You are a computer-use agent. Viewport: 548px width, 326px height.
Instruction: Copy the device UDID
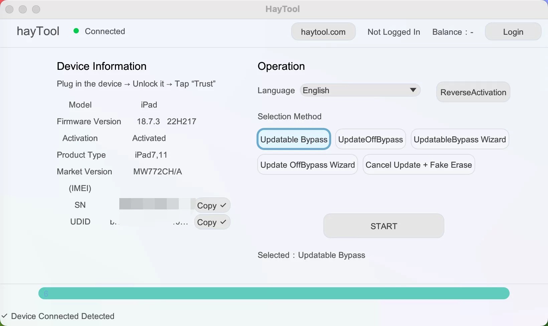pyautogui.click(x=212, y=222)
